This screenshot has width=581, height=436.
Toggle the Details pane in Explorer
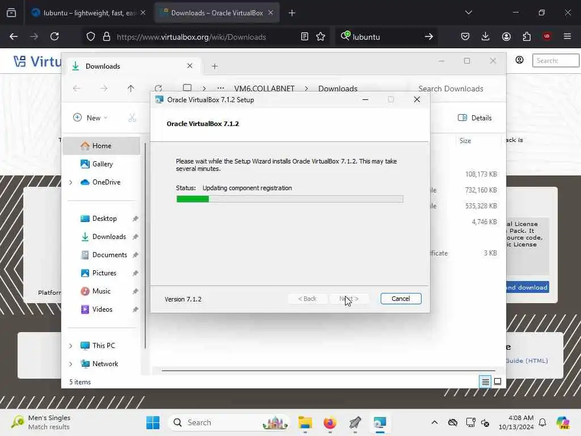pos(475,118)
